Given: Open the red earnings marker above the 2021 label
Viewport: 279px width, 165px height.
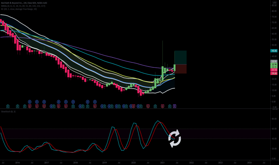Looking at the screenshot, I should point(163,106).
